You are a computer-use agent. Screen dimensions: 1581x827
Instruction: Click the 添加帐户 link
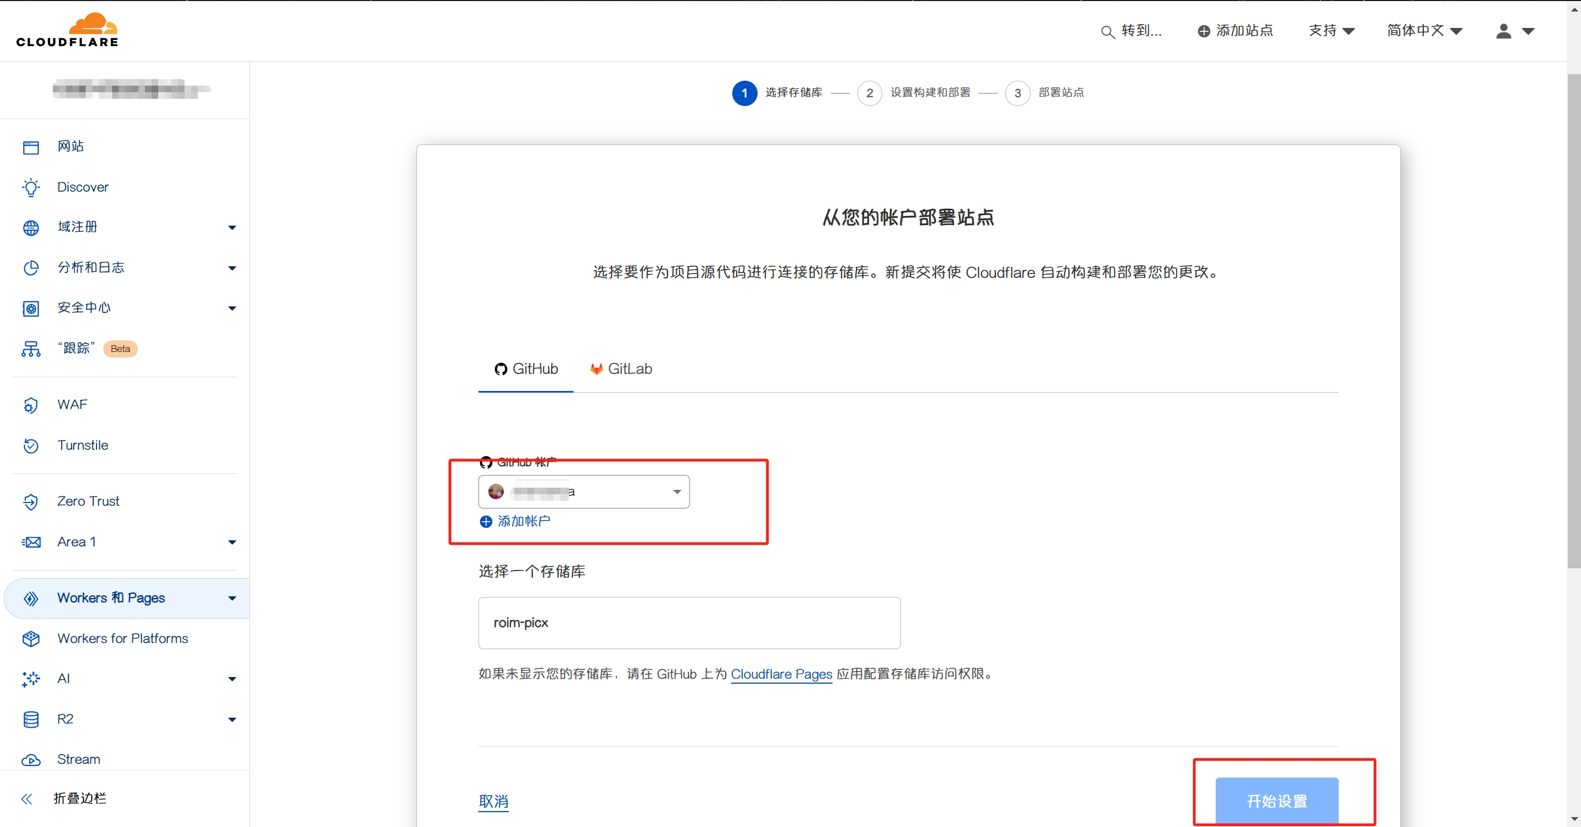(x=524, y=522)
